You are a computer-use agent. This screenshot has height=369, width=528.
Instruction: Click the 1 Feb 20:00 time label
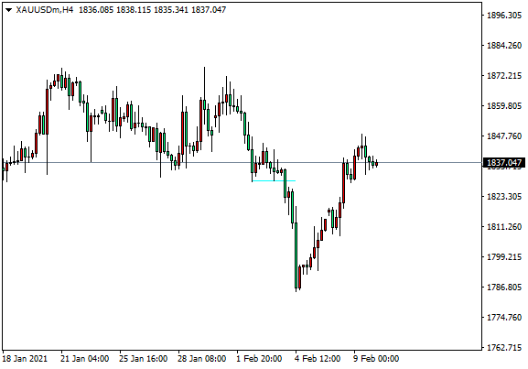pyautogui.click(x=259, y=359)
